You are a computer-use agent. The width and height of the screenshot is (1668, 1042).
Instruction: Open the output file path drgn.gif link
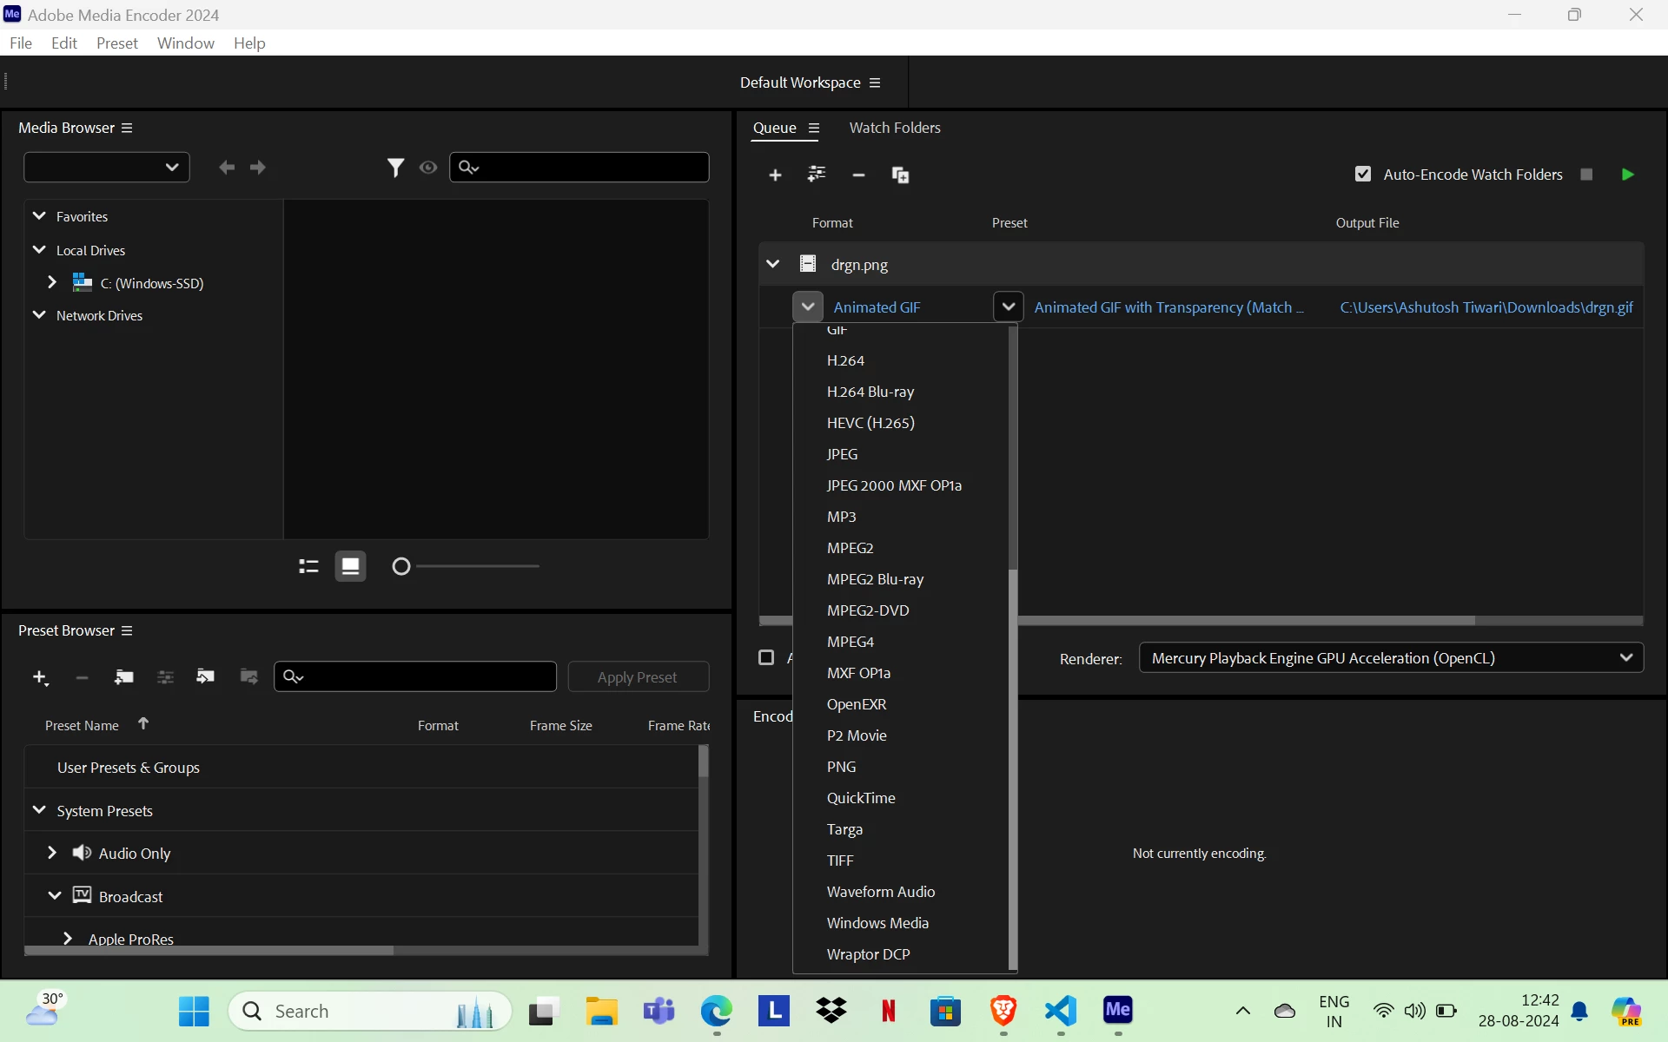click(1486, 307)
